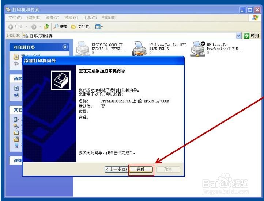Screen dimensions: 264x201
Task: Toggle the 文件夹 (Folders) toolbar button
Action: coord(80,27)
